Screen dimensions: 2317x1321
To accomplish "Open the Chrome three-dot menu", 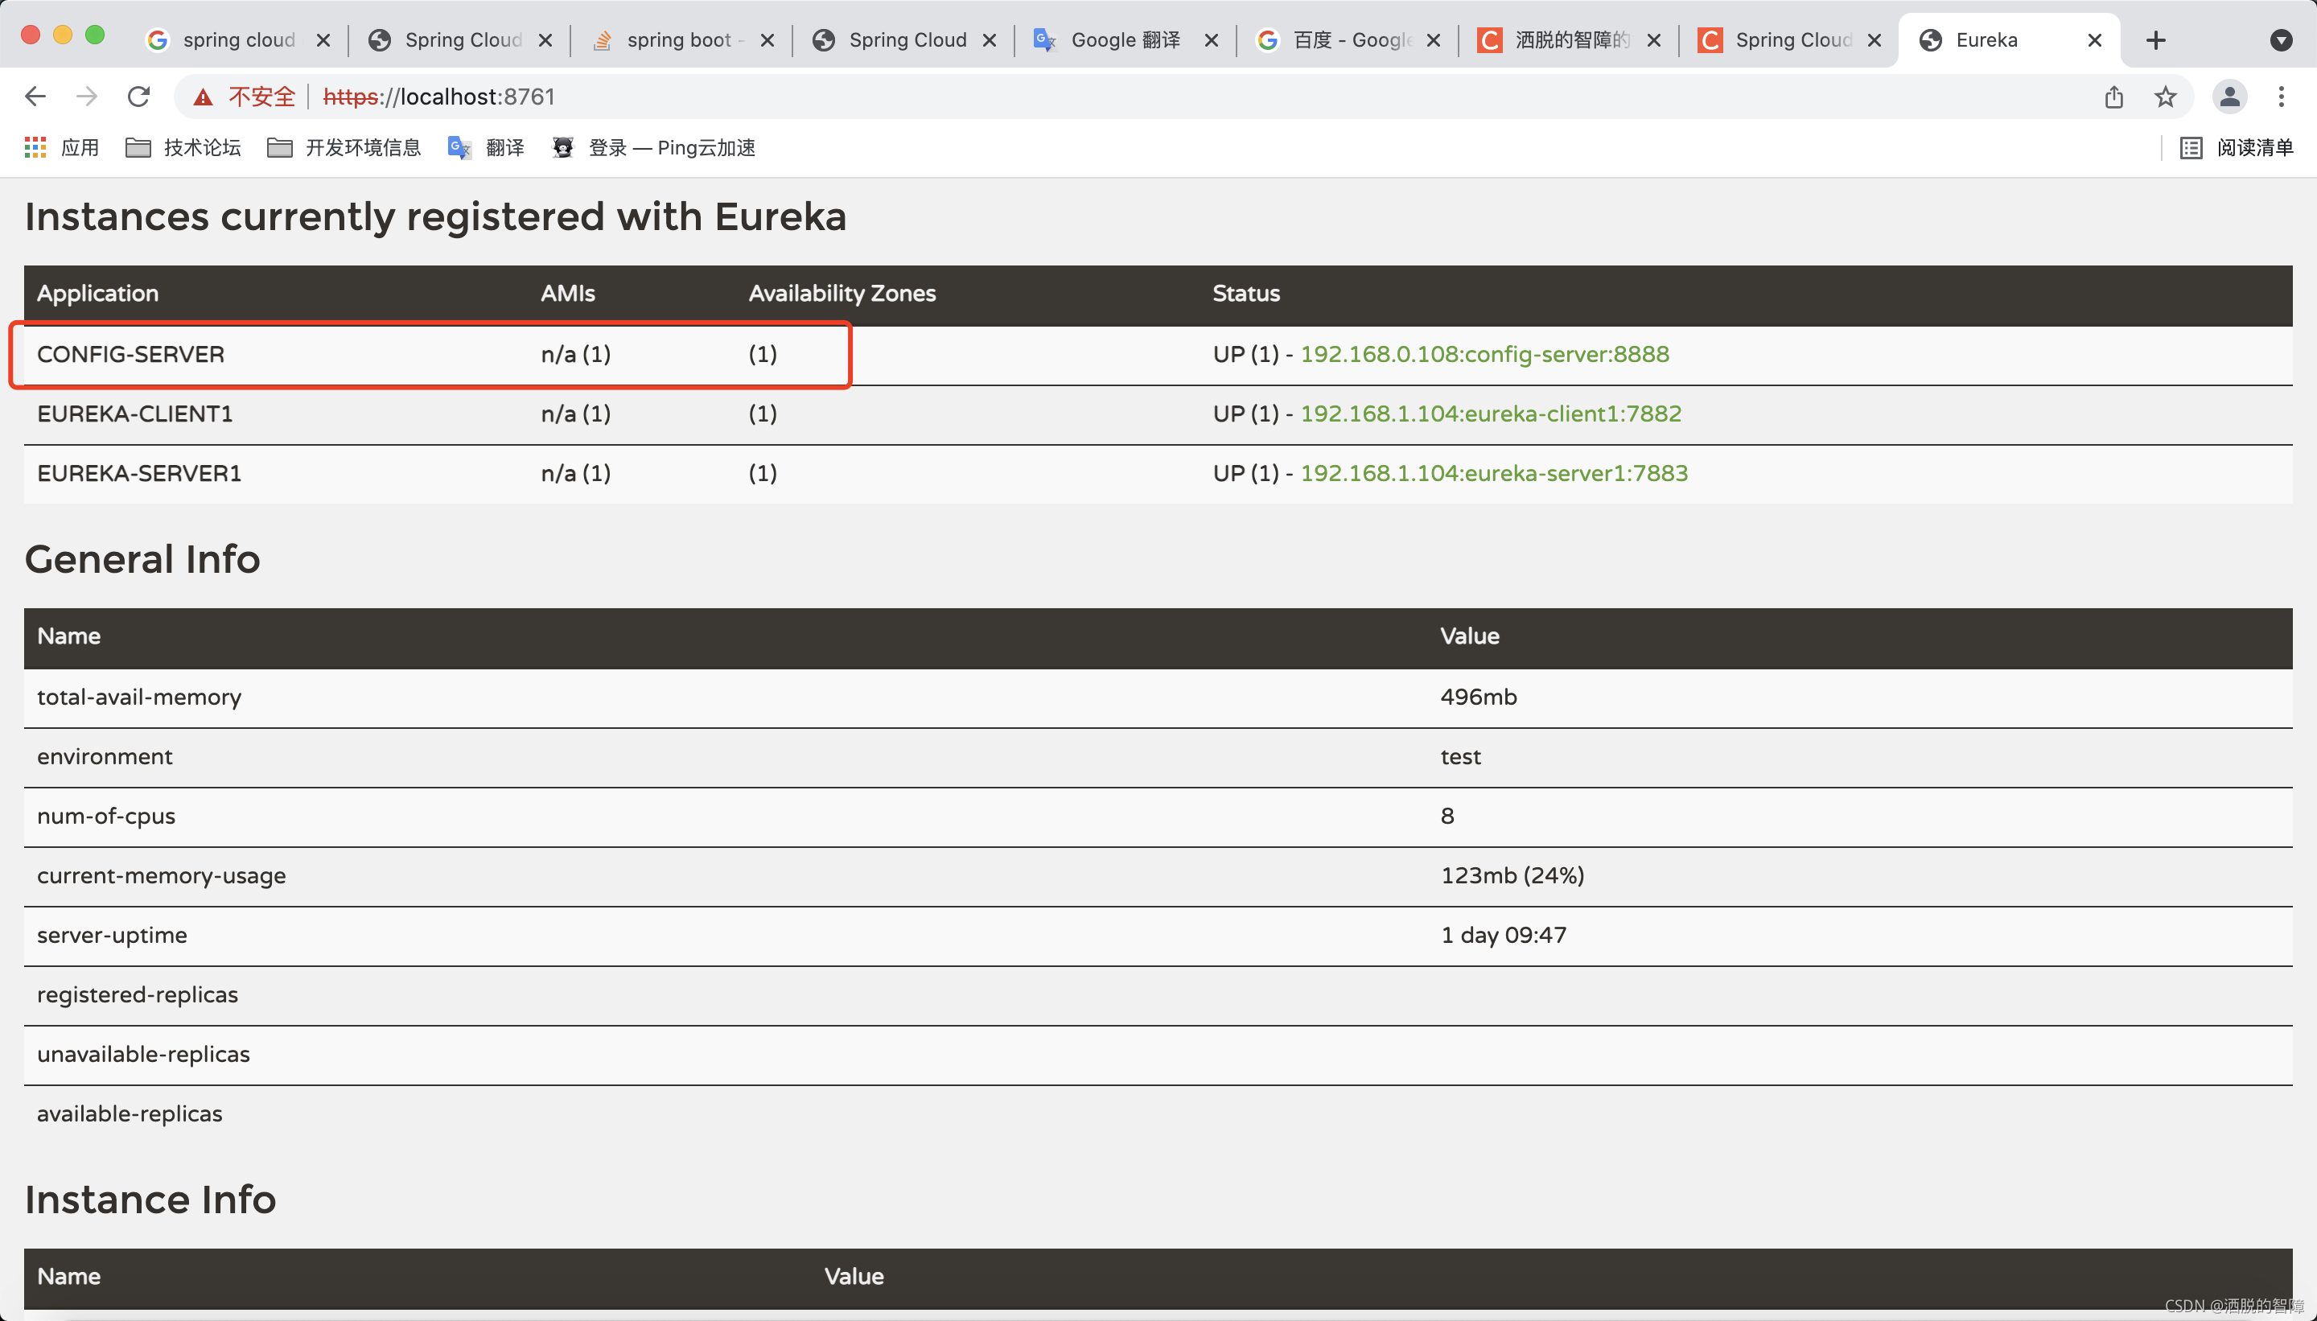I will pos(2281,97).
